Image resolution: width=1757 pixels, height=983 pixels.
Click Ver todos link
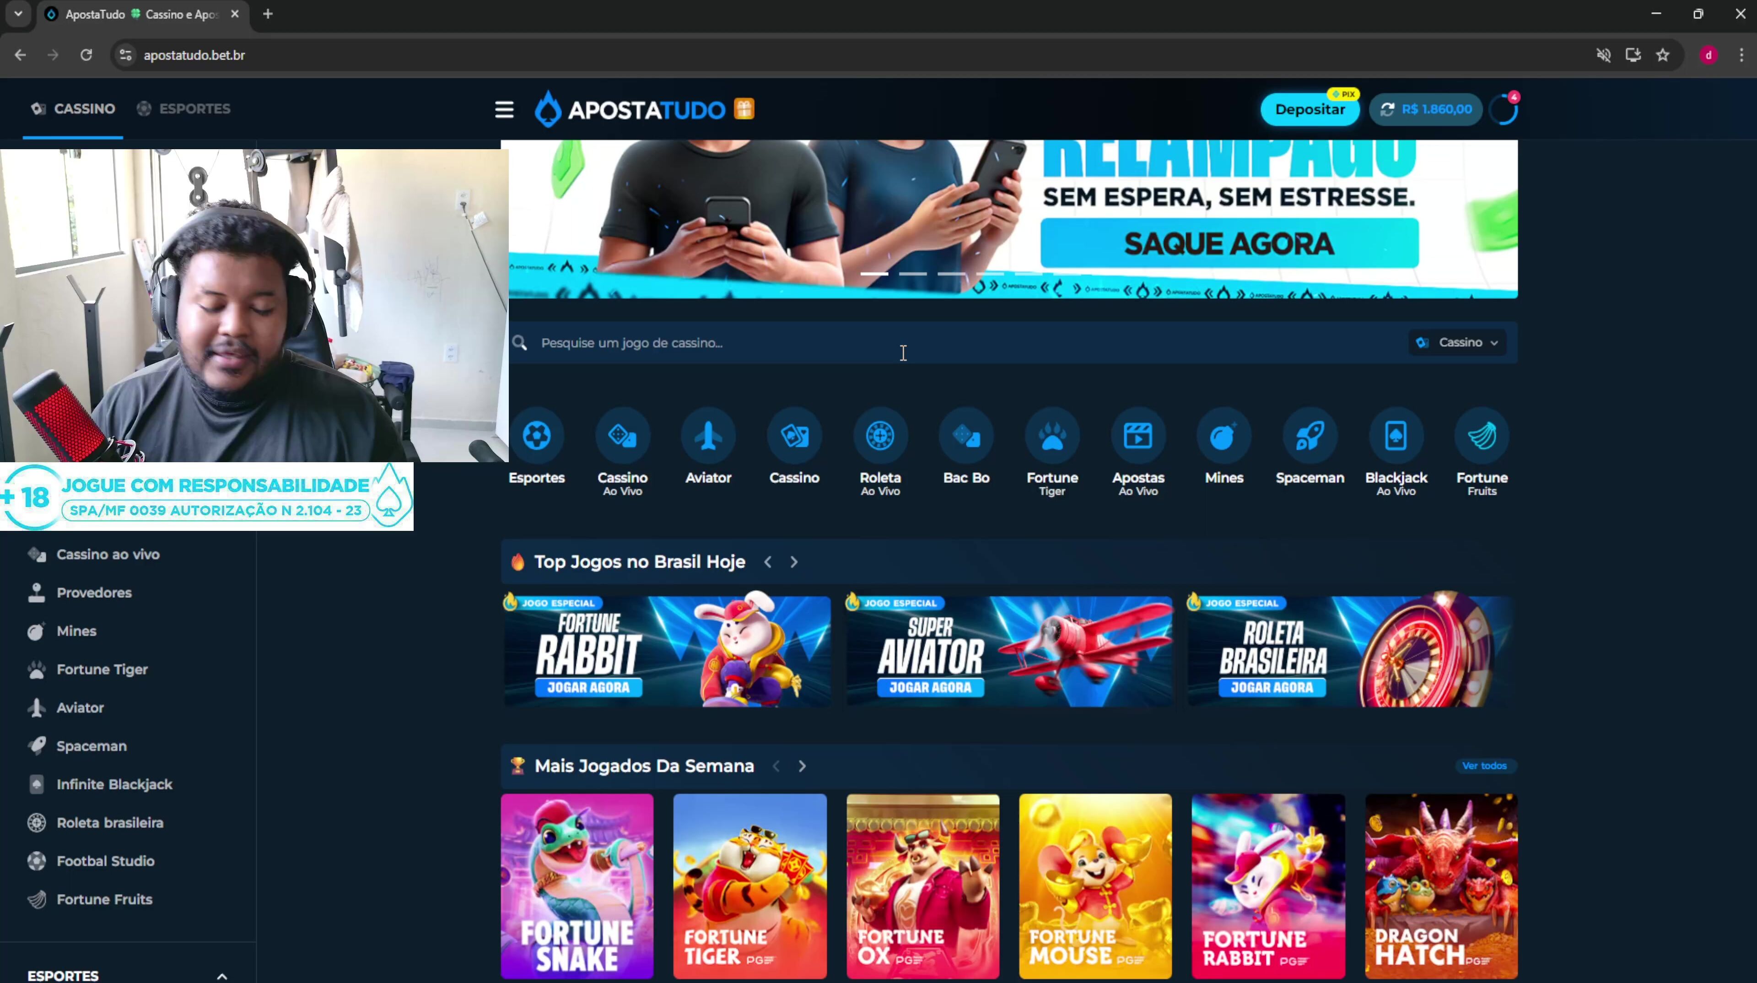(x=1484, y=765)
